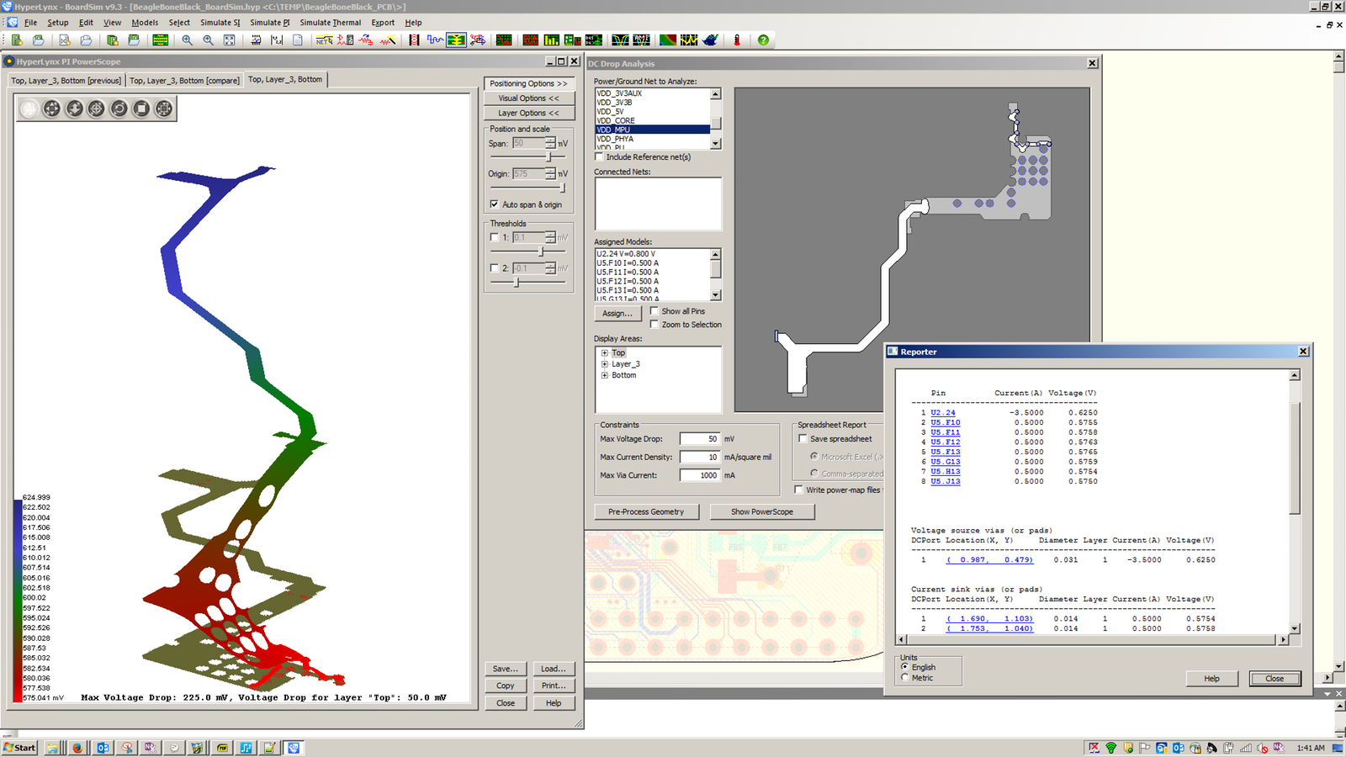Click the thermometer thermal simulation icon

tap(737, 40)
